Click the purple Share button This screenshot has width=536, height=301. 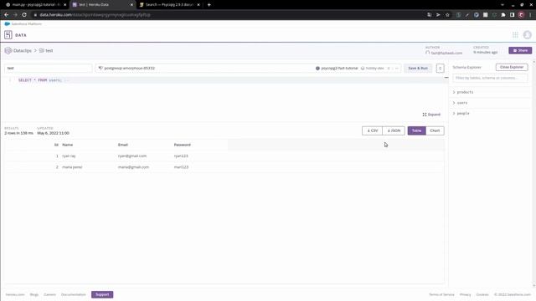(x=520, y=50)
